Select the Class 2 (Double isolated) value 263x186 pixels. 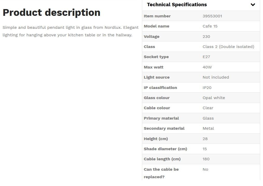(x=228, y=47)
